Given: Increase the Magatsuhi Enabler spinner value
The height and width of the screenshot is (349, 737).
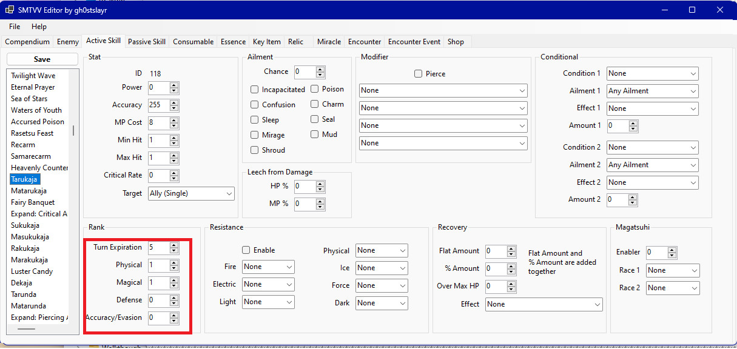Looking at the screenshot, I should 671,250.
